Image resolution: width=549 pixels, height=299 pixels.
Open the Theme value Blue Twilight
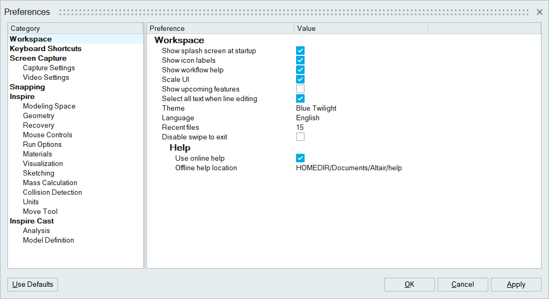316,109
